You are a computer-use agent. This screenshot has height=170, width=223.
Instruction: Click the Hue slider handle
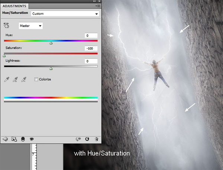click(x=51, y=43)
